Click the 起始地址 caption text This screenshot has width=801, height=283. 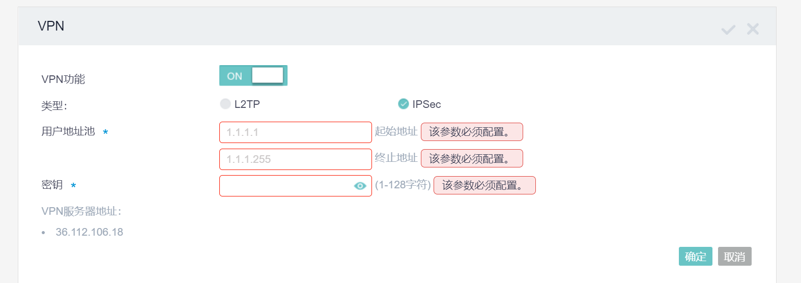pyautogui.click(x=396, y=131)
